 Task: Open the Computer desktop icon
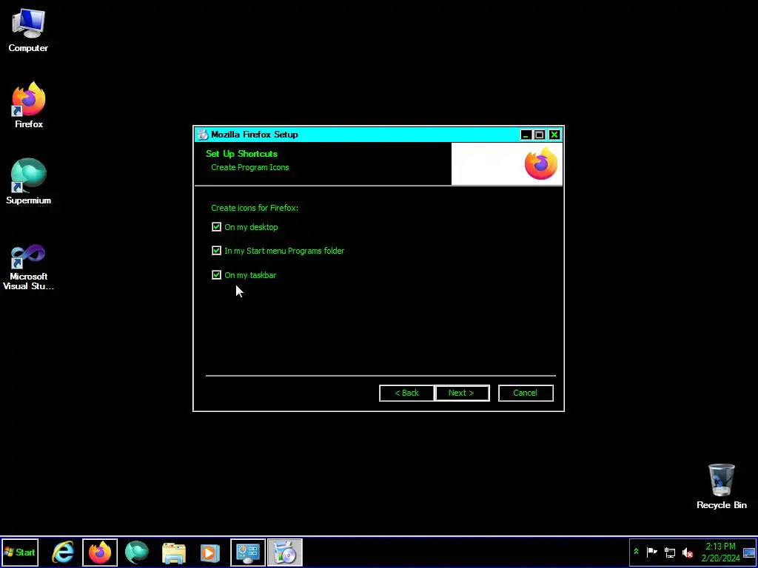28,30
